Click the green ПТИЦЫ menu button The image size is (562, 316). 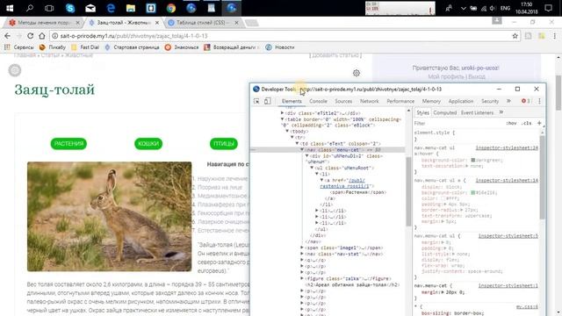click(224, 144)
